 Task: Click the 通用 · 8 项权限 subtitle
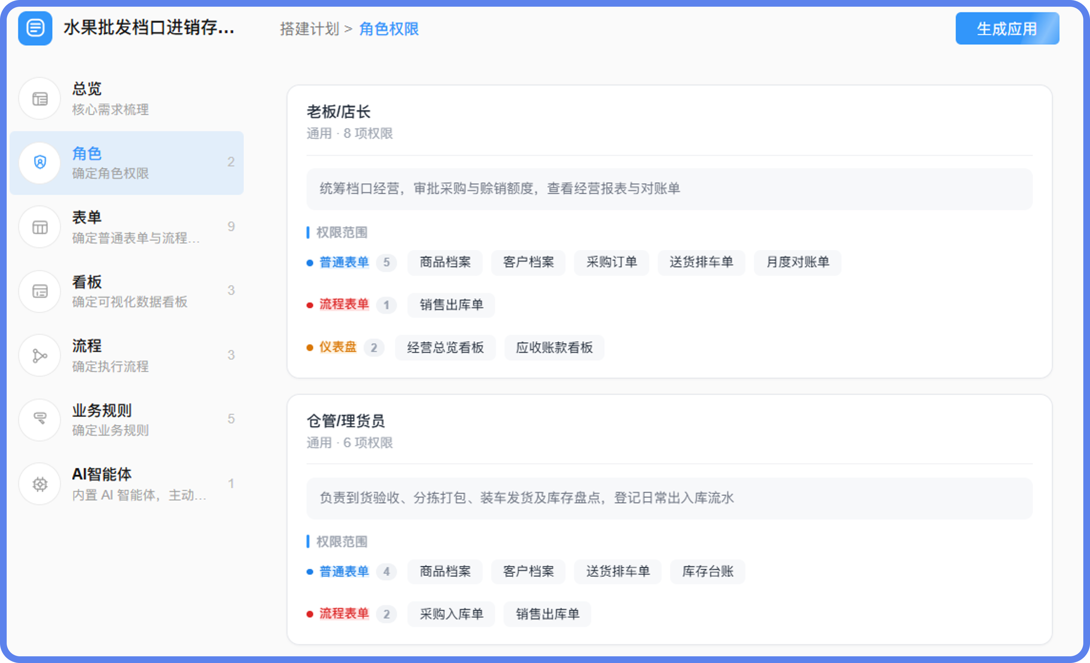click(x=350, y=133)
